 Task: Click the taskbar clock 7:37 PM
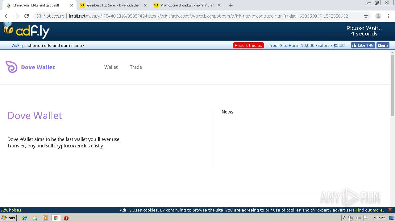click(x=379, y=218)
